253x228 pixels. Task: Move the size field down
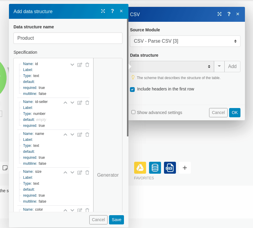click(x=72, y=172)
